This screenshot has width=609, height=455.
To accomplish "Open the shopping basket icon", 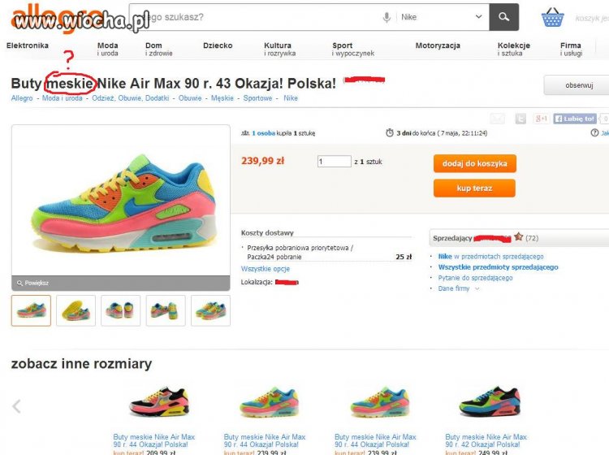I will [x=552, y=18].
